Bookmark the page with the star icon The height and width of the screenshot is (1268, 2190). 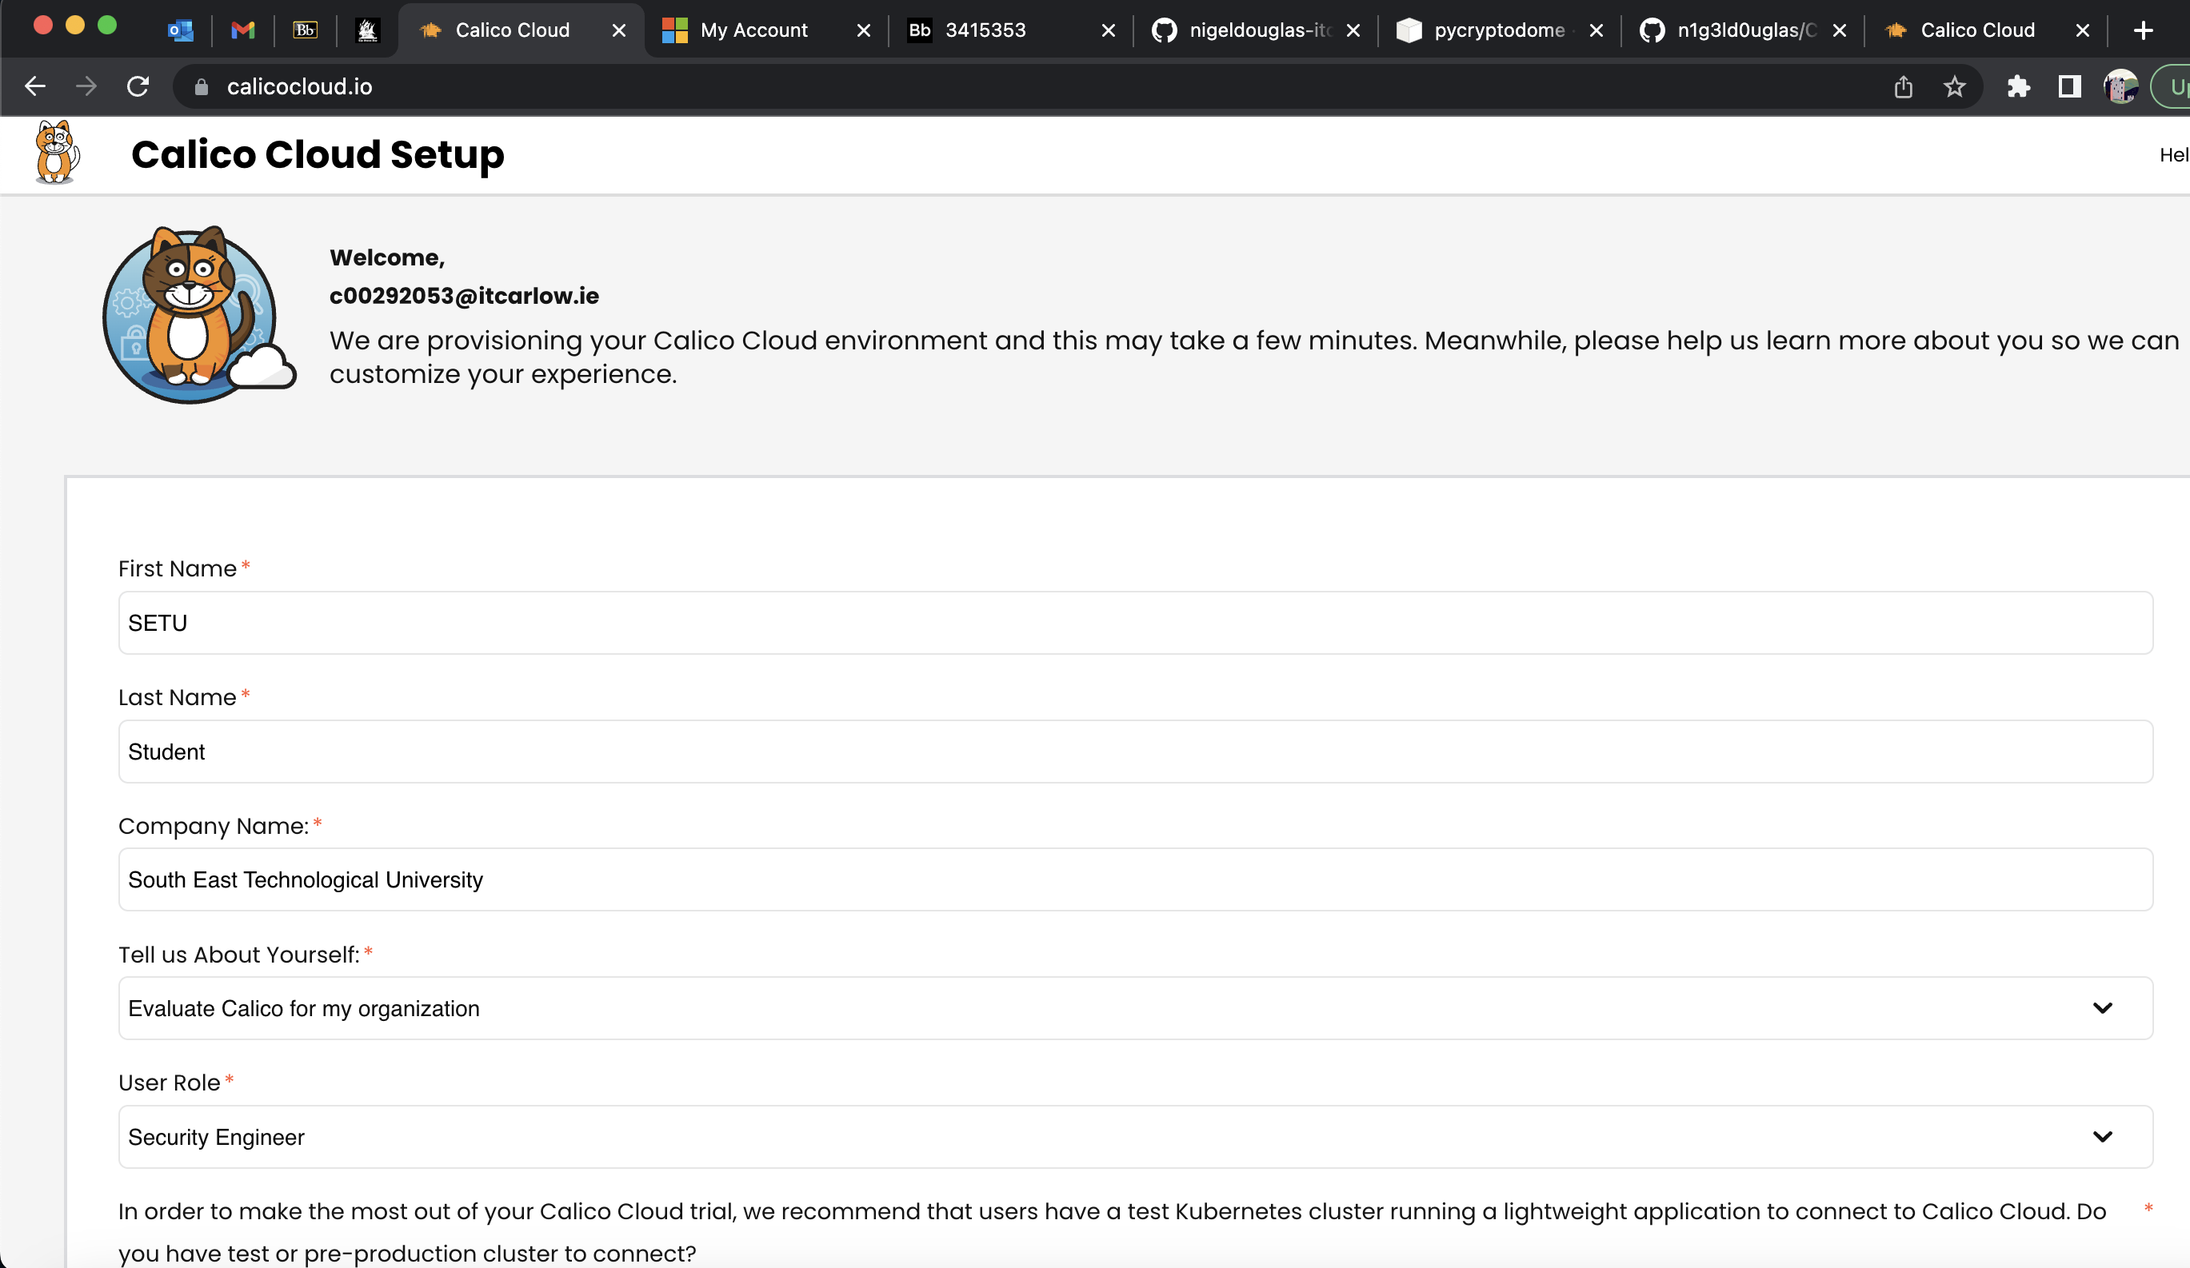pyautogui.click(x=1955, y=86)
